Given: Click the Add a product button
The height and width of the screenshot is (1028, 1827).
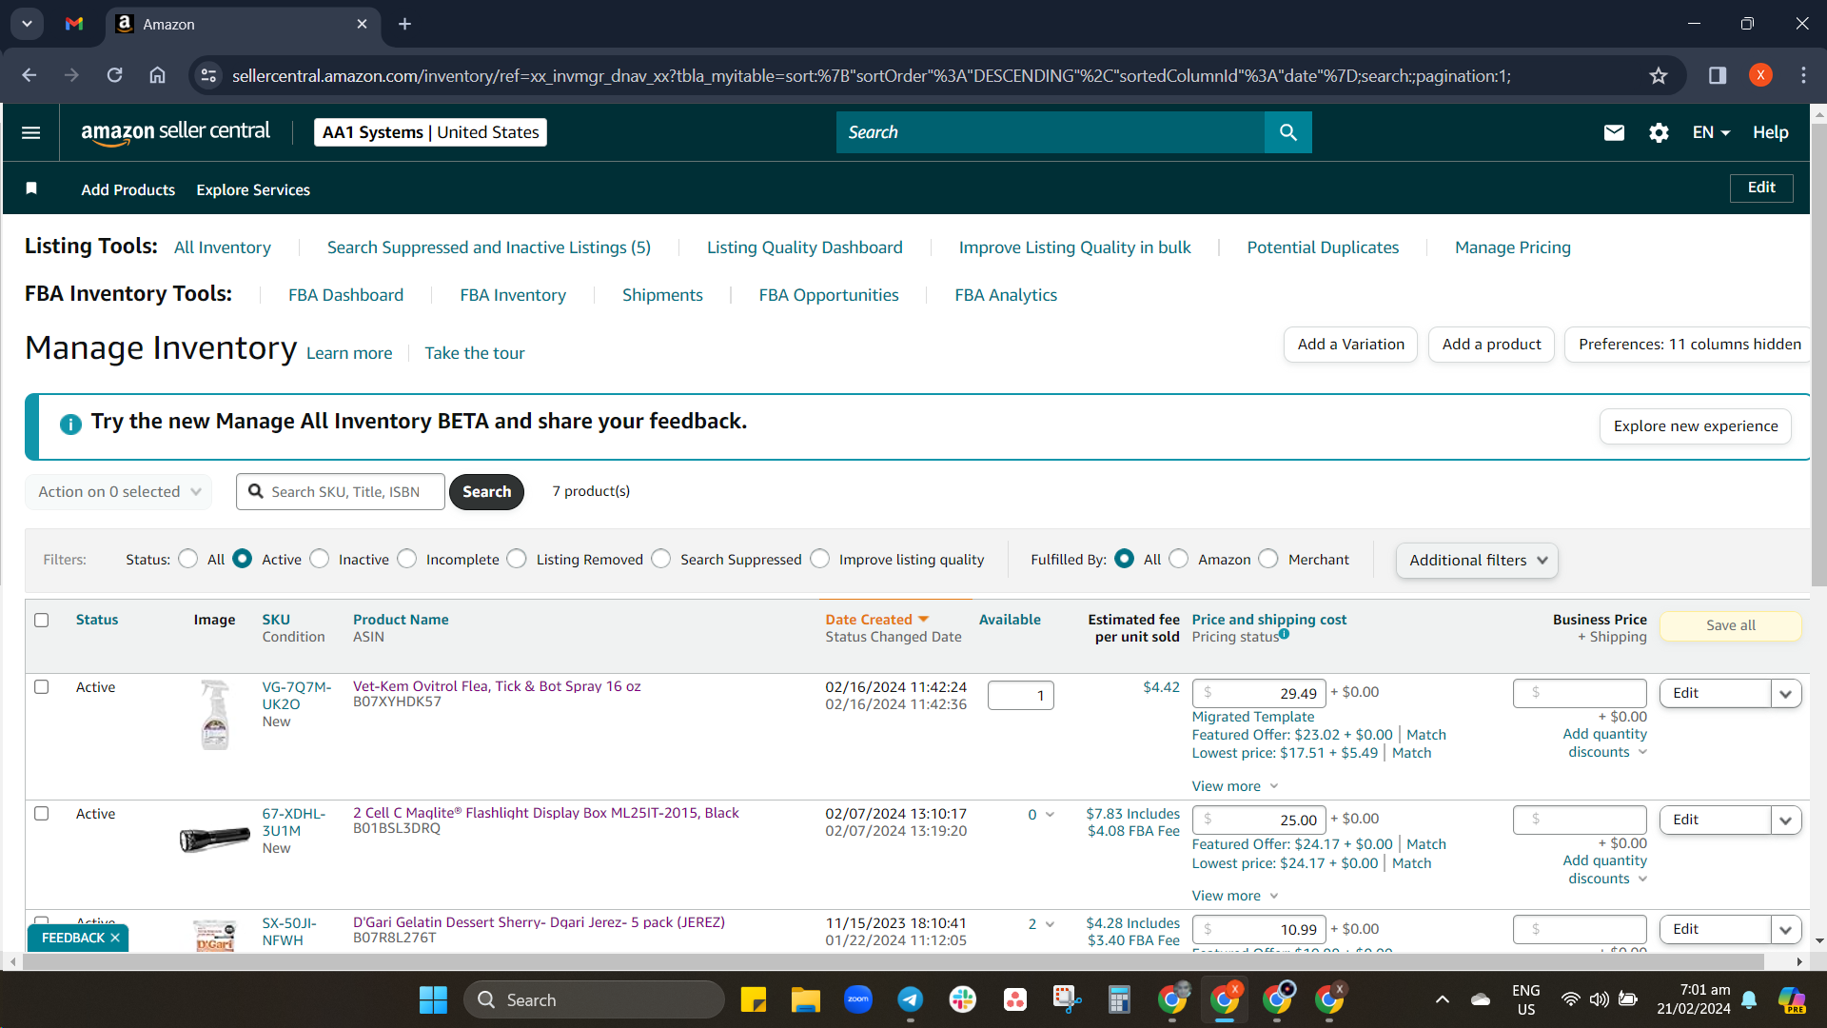Looking at the screenshot, I should pos(1491,345).
